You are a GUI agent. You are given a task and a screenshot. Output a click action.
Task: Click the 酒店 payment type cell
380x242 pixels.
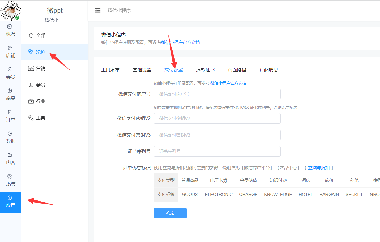306,180
